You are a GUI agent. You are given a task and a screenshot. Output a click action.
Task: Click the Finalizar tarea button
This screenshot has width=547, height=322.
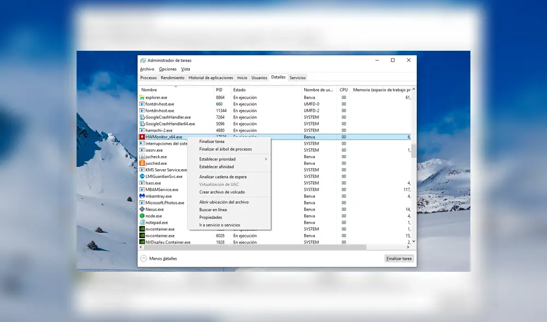[398, 258]
